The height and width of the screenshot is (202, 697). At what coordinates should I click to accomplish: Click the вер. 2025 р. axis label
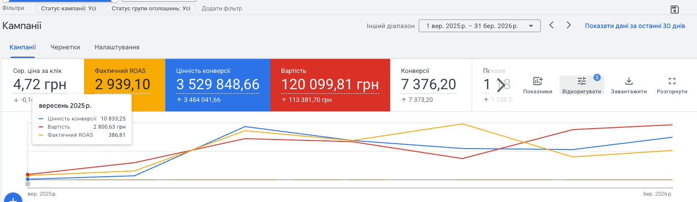click(x=42, y=194)
